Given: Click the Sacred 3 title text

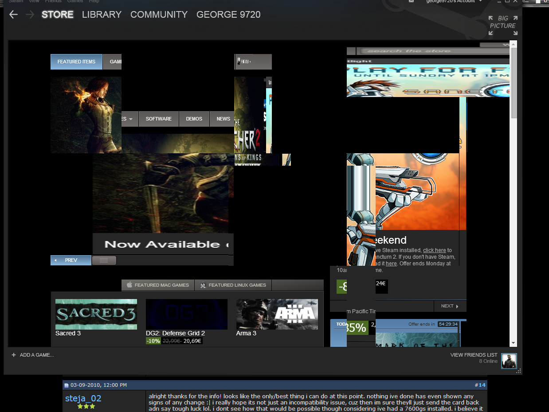Looking at the screenshot, I should (x=68, y=333).
